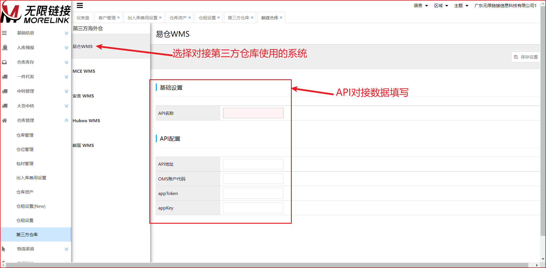The height and width of the screenshot is (268, 546).
Task: Expand the 物流渠道 menu
Action: click(67, 249)
